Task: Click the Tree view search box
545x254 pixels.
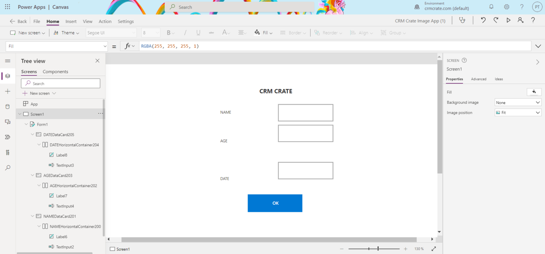Action: pos(60,83)
